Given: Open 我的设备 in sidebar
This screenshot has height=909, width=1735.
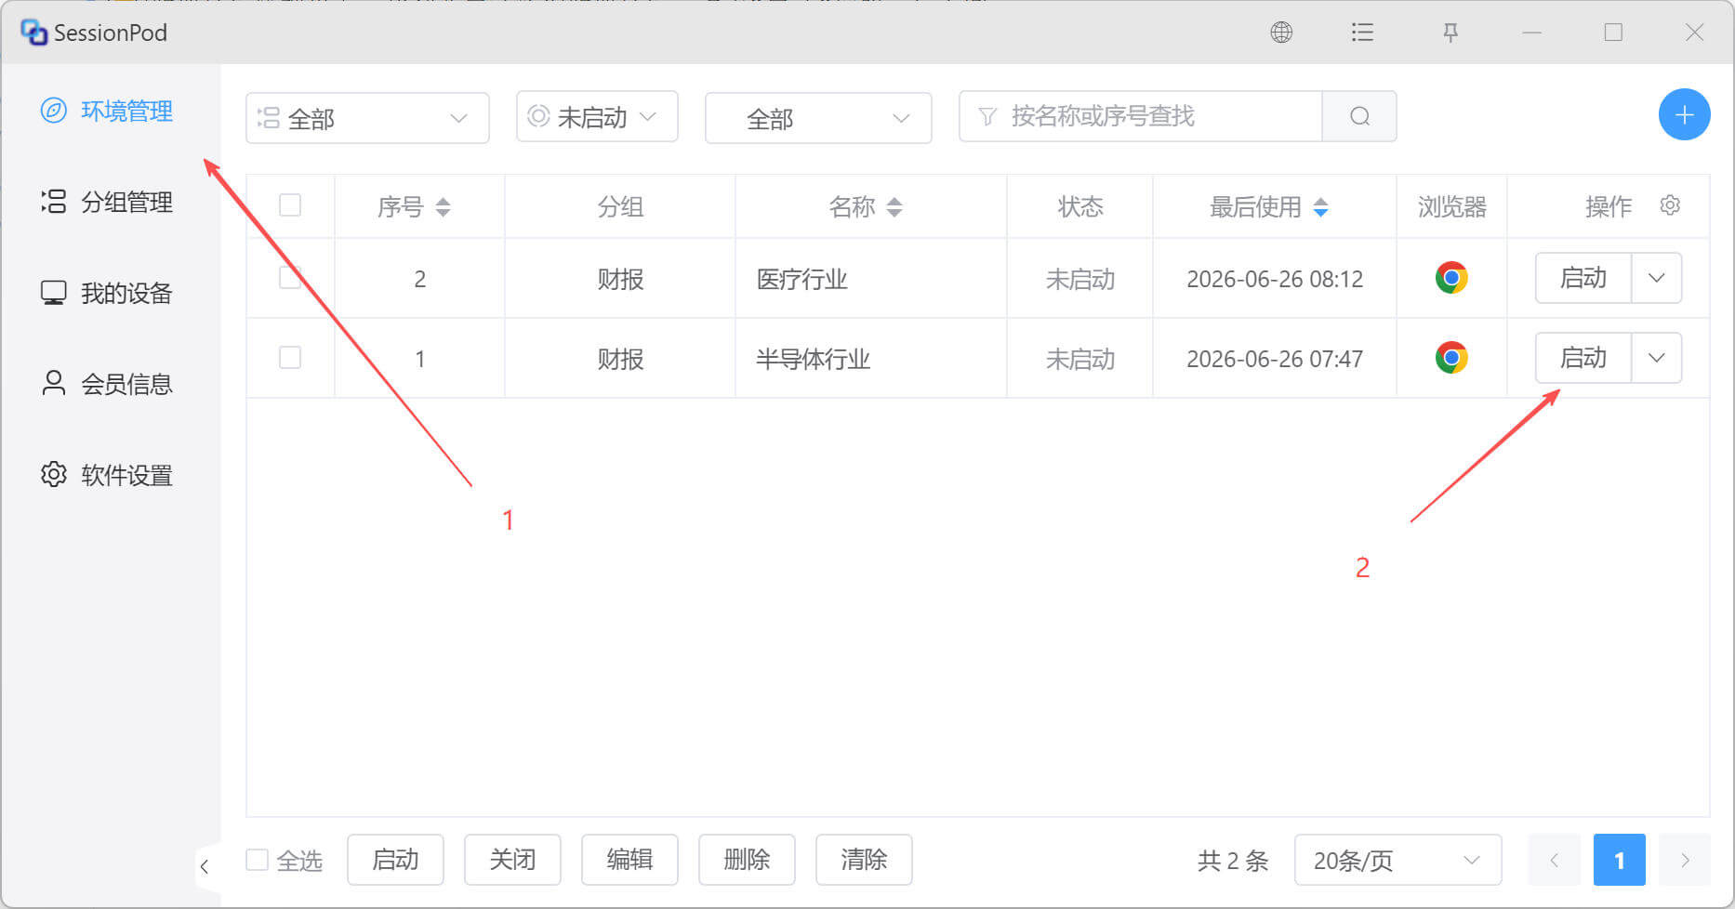Looking at the screenshot, I should point(108,293).
